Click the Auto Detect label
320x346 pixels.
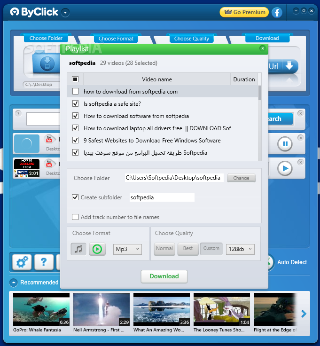[292, 262]
